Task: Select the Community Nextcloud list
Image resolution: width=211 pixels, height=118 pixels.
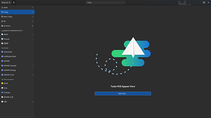Action: pos(8,52)
